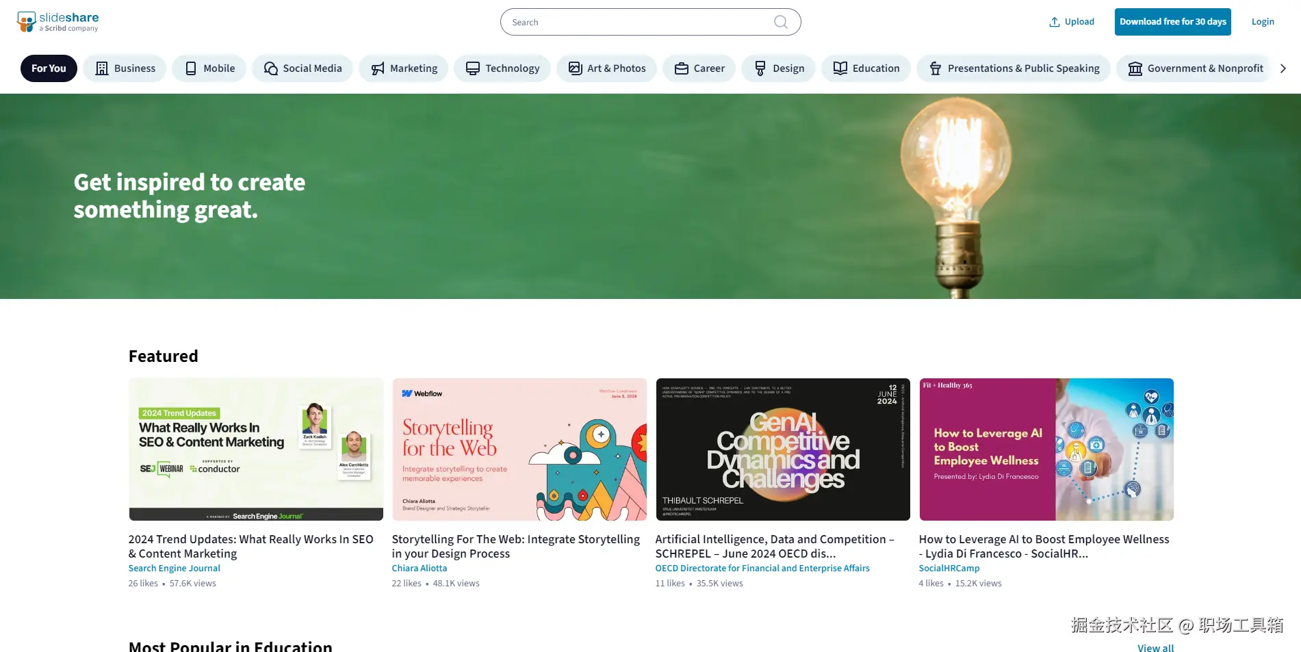1301x652 pixels.
Task: Click the Technology monitor icon
Action: [x=473, y=68]
